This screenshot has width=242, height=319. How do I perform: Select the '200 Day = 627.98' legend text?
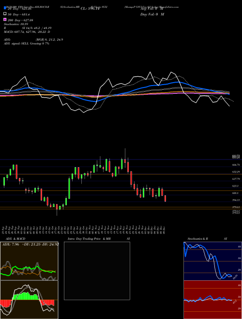[20, 20]
